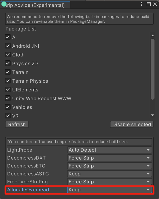Click the package list vertical scrollbar
This screenshot has width=159, height=199.
[152, 69]
